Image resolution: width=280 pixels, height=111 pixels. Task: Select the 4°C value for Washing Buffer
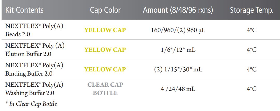pyautogui.click(x=251, y=89)
